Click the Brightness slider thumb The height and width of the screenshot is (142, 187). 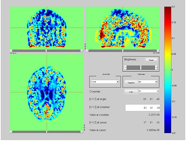tap(141, 68)
